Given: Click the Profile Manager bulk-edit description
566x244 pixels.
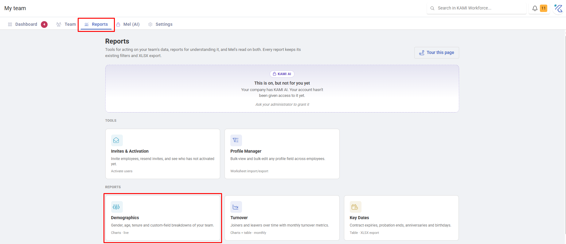Looking at the screenshot, I should pos(278,159).
